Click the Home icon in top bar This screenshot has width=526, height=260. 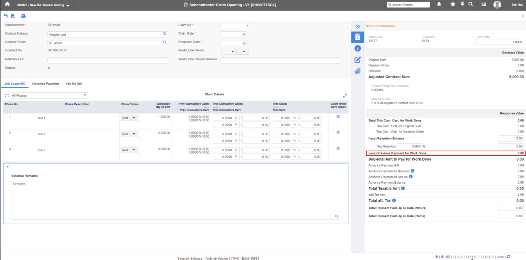pyautogui.click(x=7, y=5)
